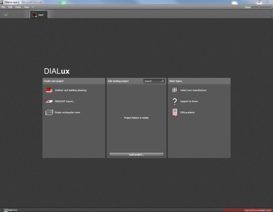Viewport: 273px width, 212px height.
Task: Open the Edit menu
Action: (x=10, y=7)
